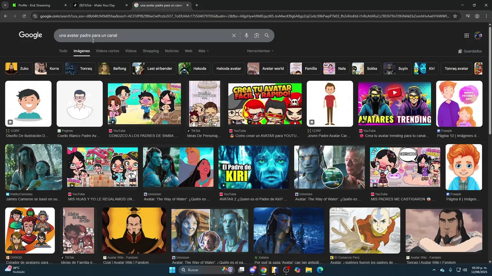The height and width of the screenshot is (276, 492).
Task: Open the Chrome taskbar icon
Action: [x=264, y=270]
